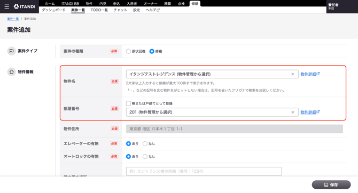Open the hamburger menu icon
Image resolution: width=358 pixels, height=193 pixels.
click(x=7, y=6)
